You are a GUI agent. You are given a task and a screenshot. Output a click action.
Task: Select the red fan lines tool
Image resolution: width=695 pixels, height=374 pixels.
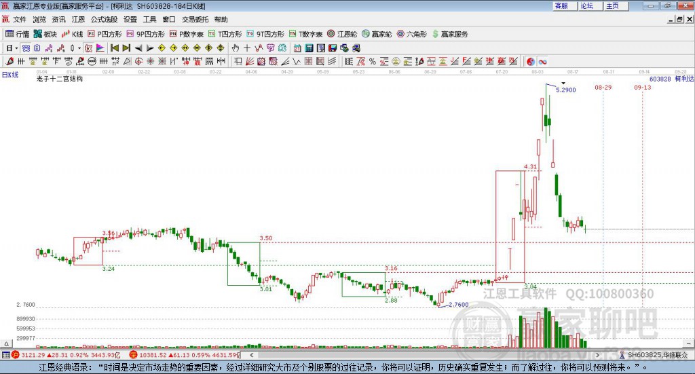(250, 62)
